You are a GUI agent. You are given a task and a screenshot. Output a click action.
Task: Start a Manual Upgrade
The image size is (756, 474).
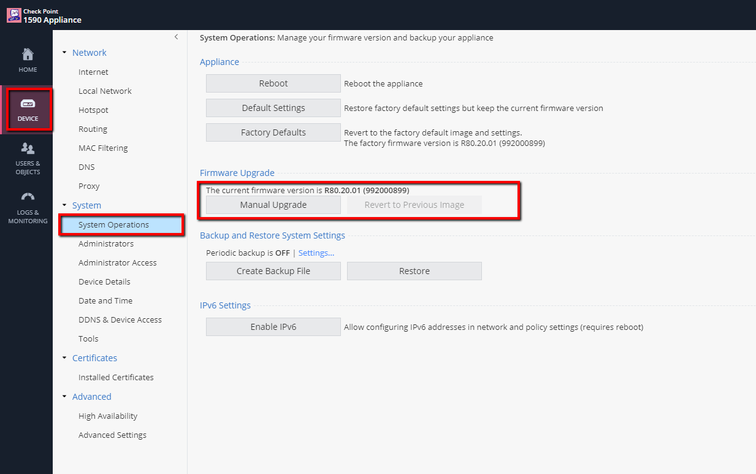[273, 205]
